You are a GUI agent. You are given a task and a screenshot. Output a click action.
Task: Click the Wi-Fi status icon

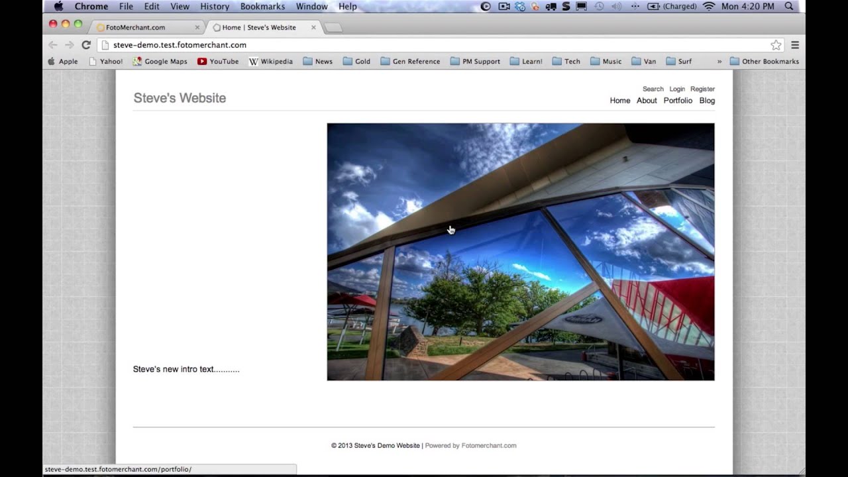[x=709, y=6]
